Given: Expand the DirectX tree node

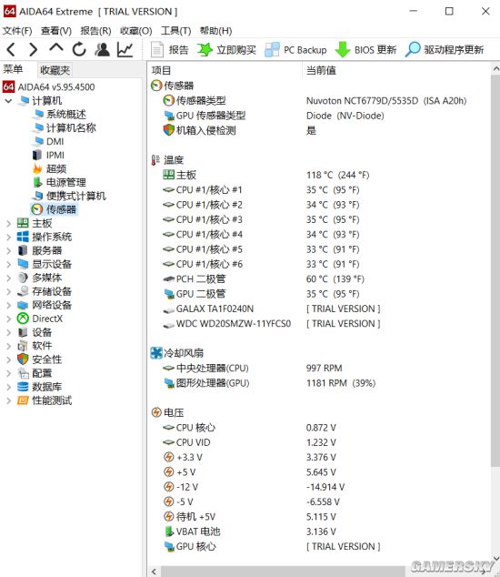Looking at the screenshot, I should pos(9,319).
